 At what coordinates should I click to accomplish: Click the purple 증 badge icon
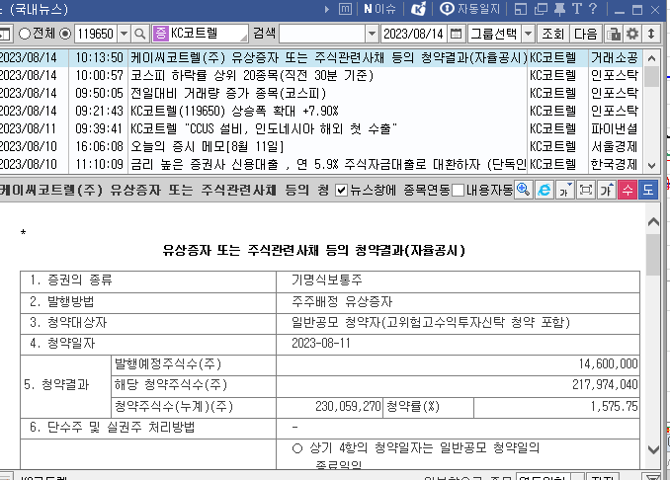pyautogui.click(x=161, y=34)
